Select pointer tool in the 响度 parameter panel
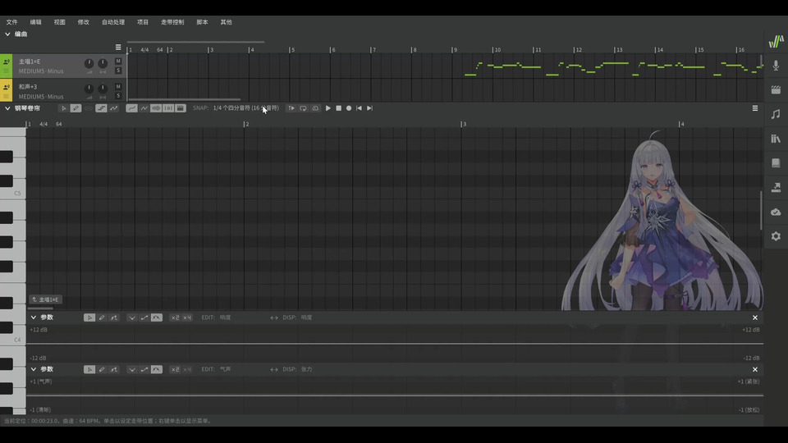This screenshot has width=788, height=443. (89, 317)
